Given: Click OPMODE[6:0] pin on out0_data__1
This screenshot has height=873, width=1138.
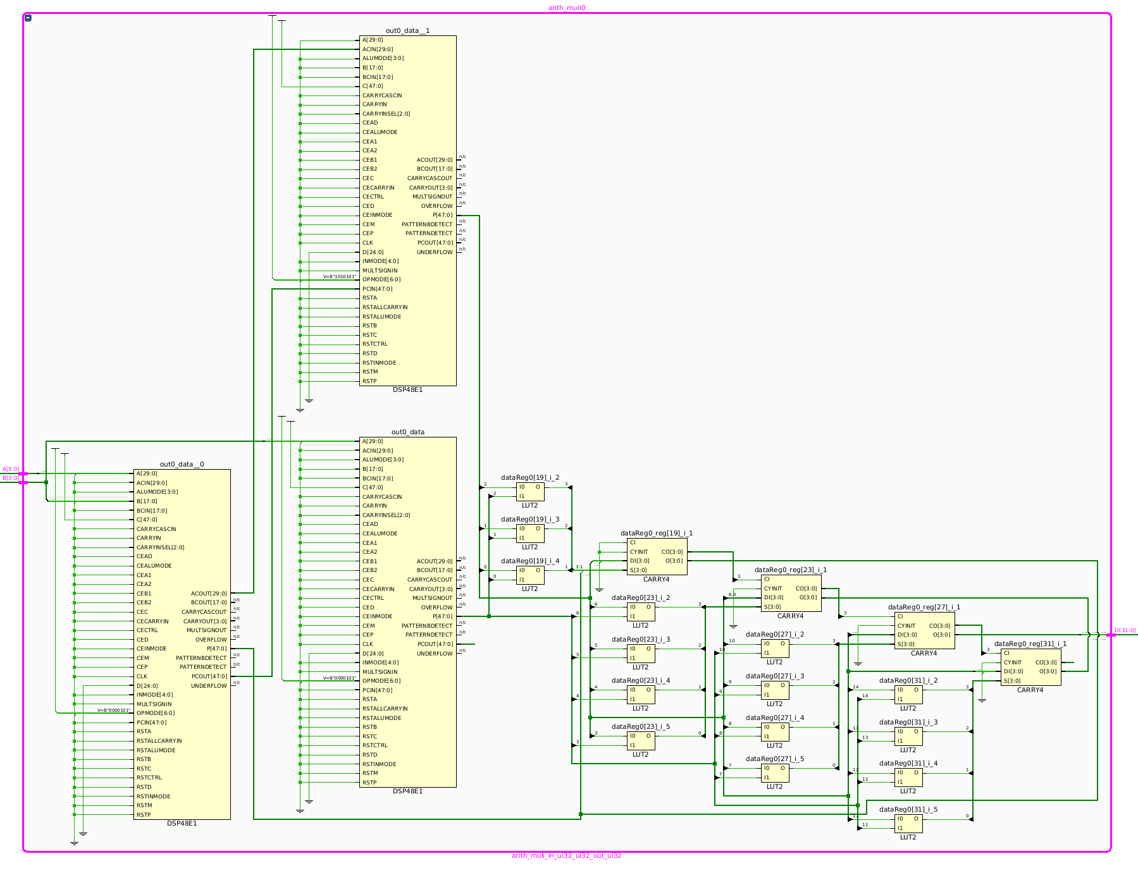Looking at the screenshot, I should pyautogui.click(x=381, y=279).
